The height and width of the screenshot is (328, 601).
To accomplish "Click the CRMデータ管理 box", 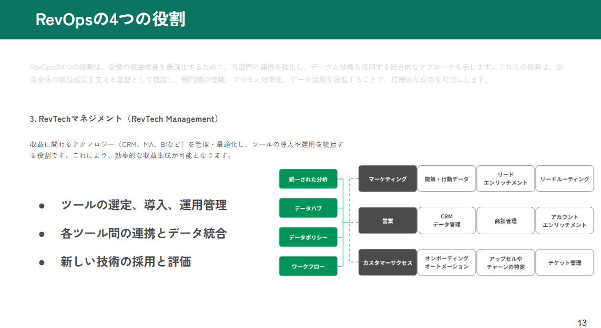I will (x=446, y=220).
